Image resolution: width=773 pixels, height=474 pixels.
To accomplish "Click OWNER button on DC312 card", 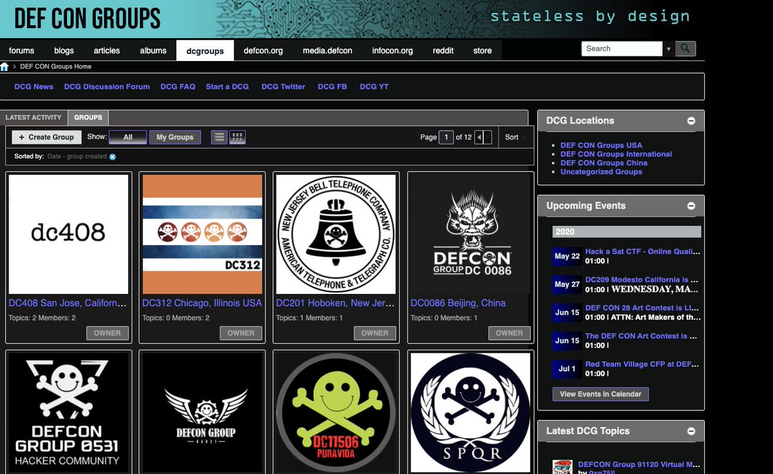I will pos(241,333).
